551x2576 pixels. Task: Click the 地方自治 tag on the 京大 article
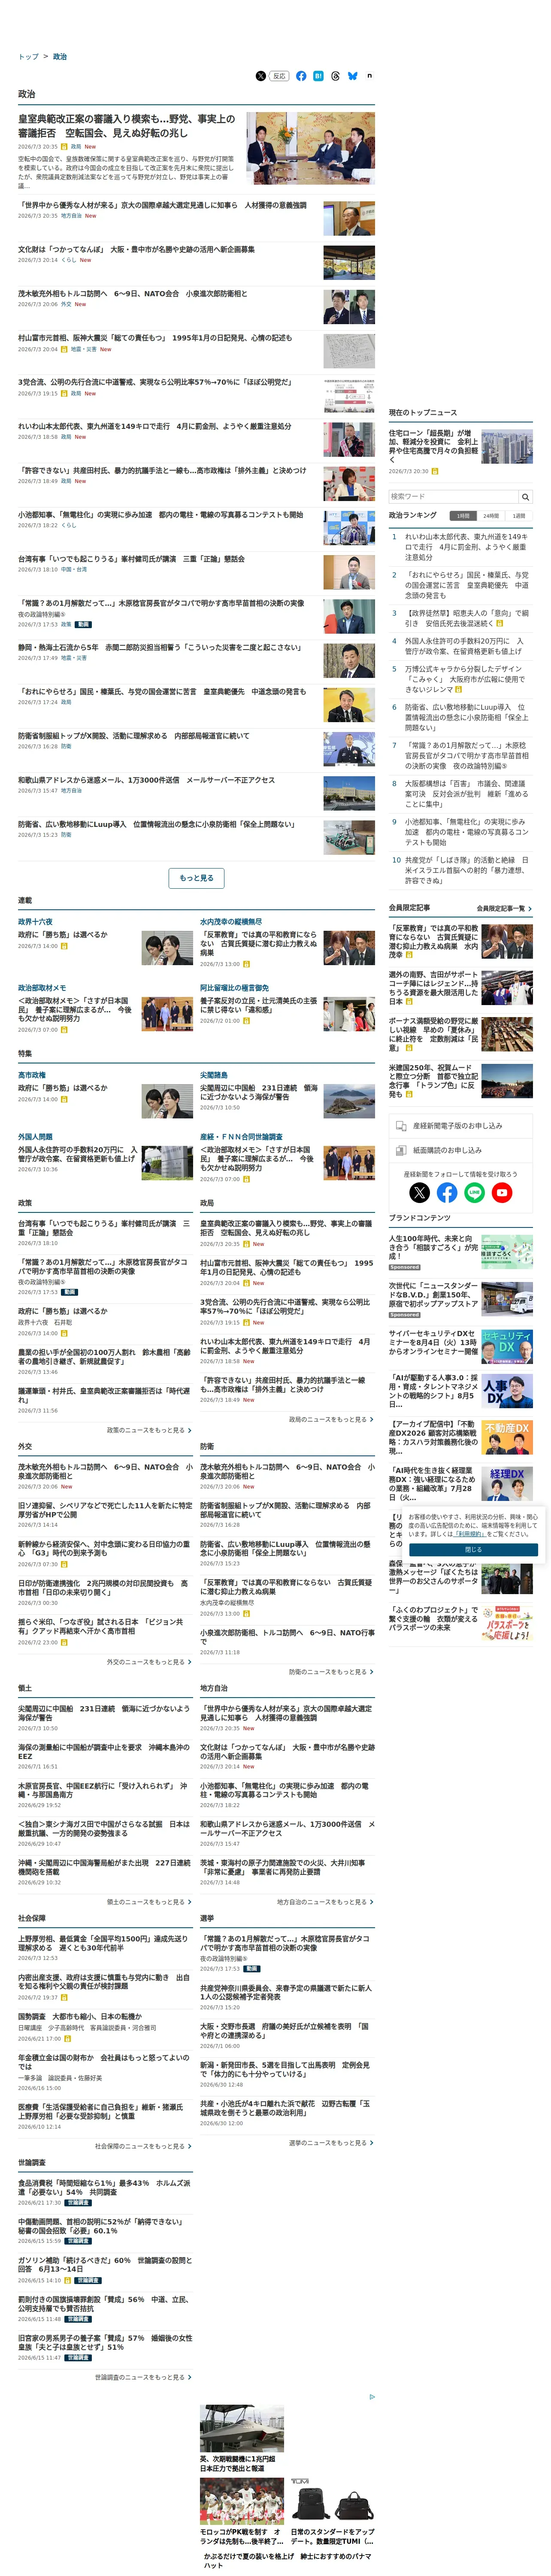click(71, 216)
